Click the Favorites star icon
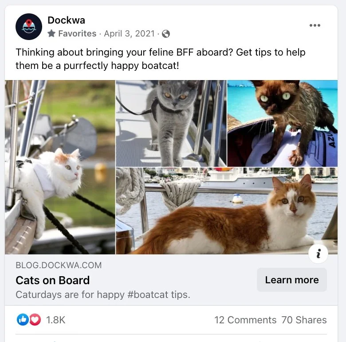Viewport: 346px width, 342px height. (51, 33)
